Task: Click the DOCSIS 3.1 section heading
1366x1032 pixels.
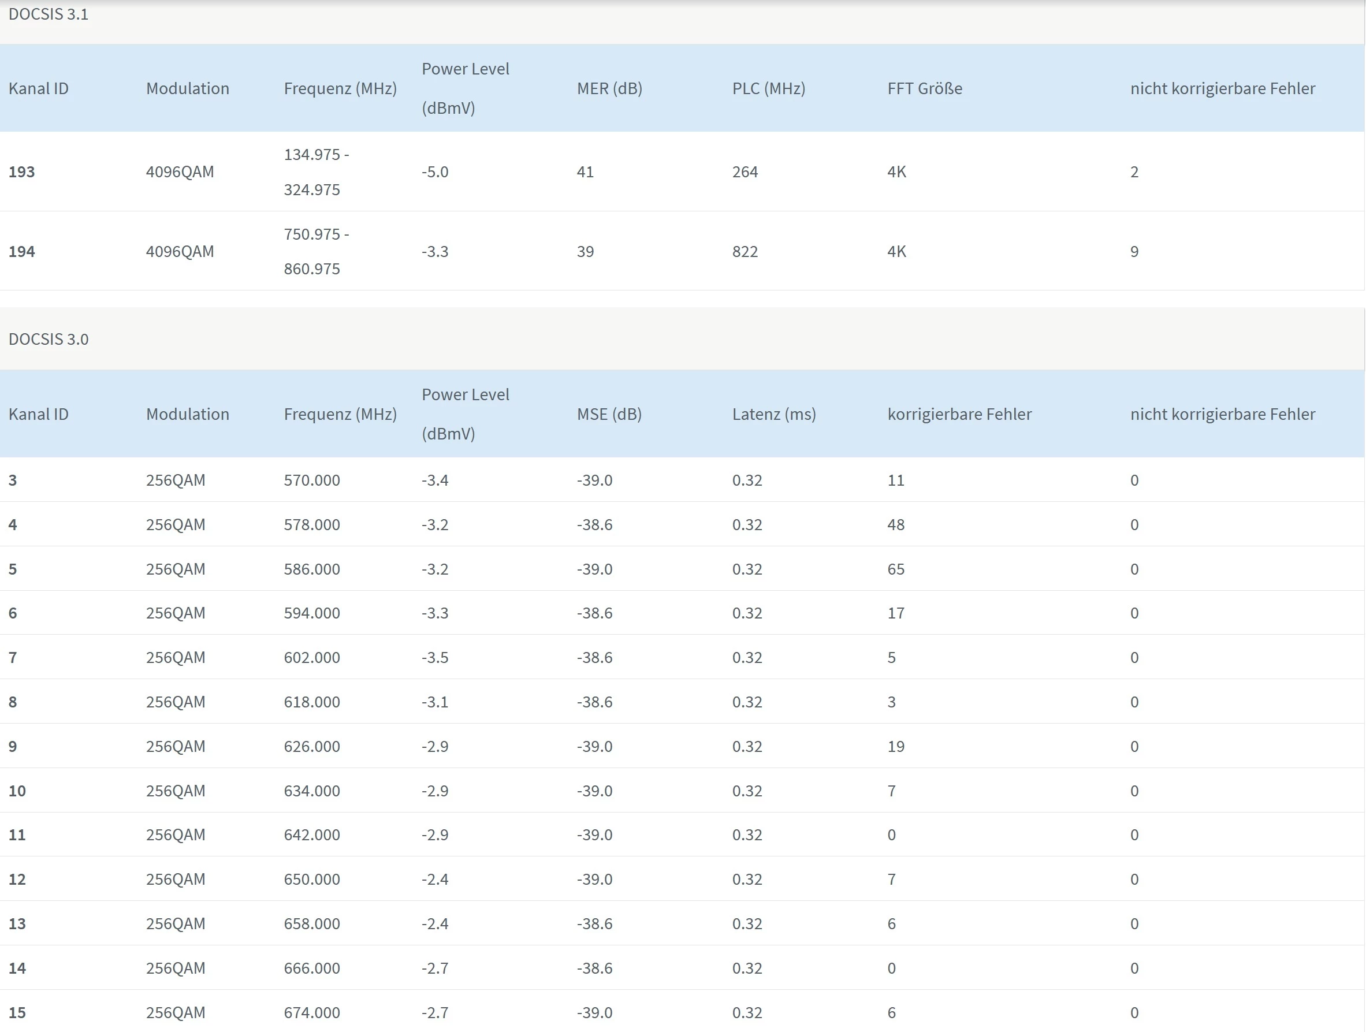Action: pos(48,14)
